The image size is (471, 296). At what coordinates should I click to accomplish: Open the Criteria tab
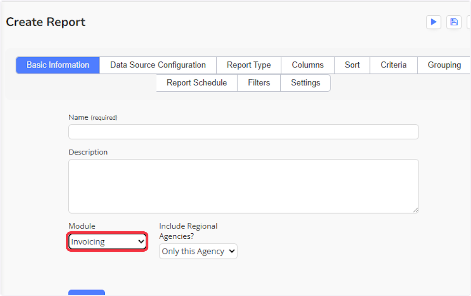393,65
